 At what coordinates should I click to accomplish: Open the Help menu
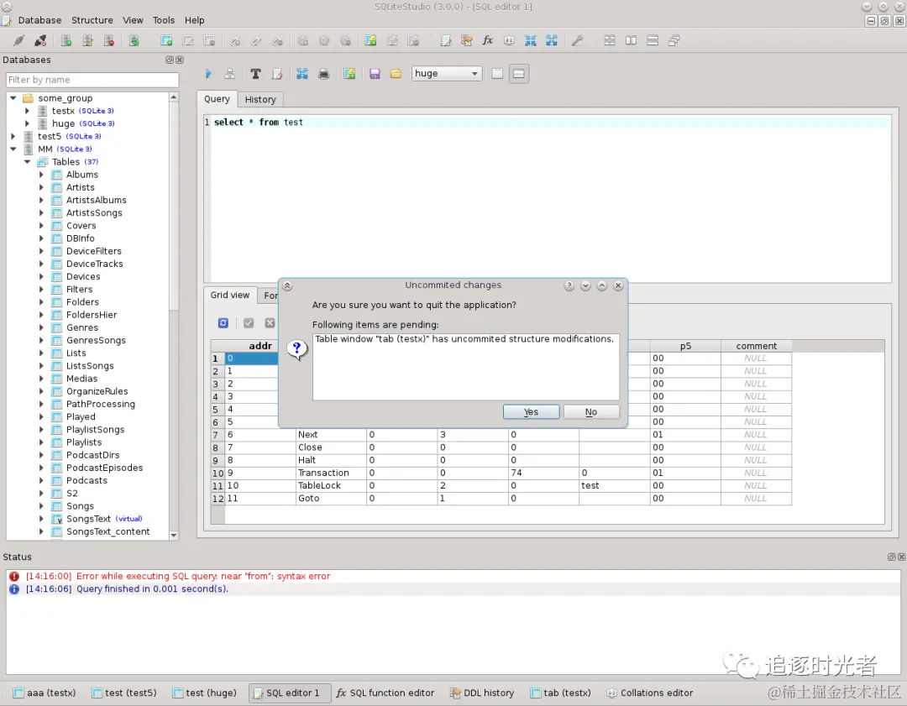pos(194,20)
